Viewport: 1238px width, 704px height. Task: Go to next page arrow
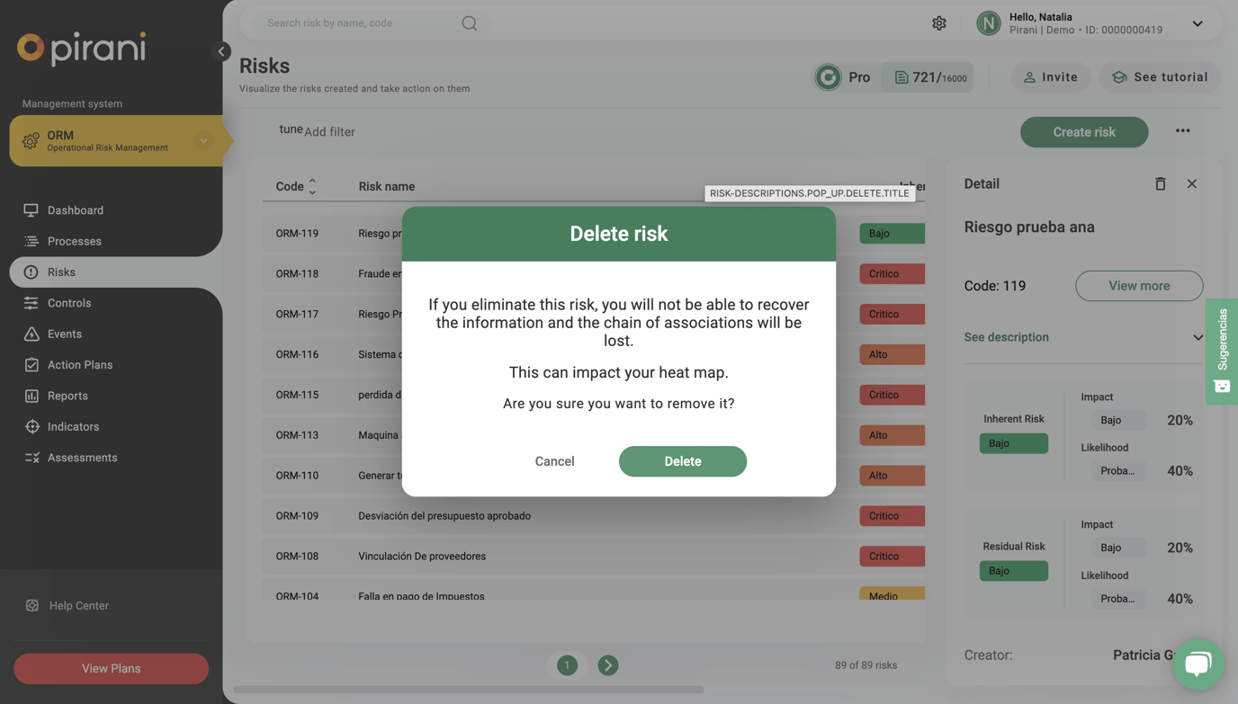608,665
